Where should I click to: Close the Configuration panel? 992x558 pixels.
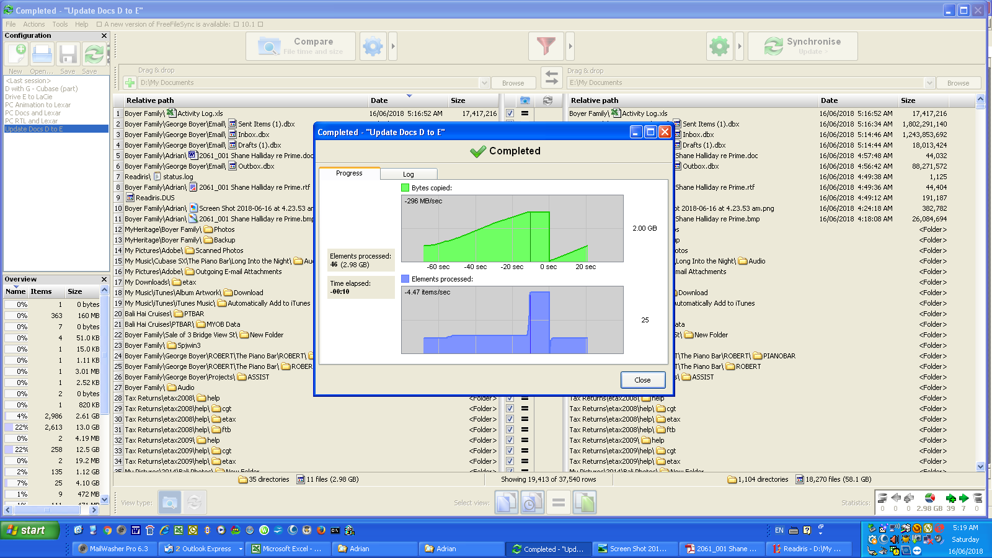[104, 36]
